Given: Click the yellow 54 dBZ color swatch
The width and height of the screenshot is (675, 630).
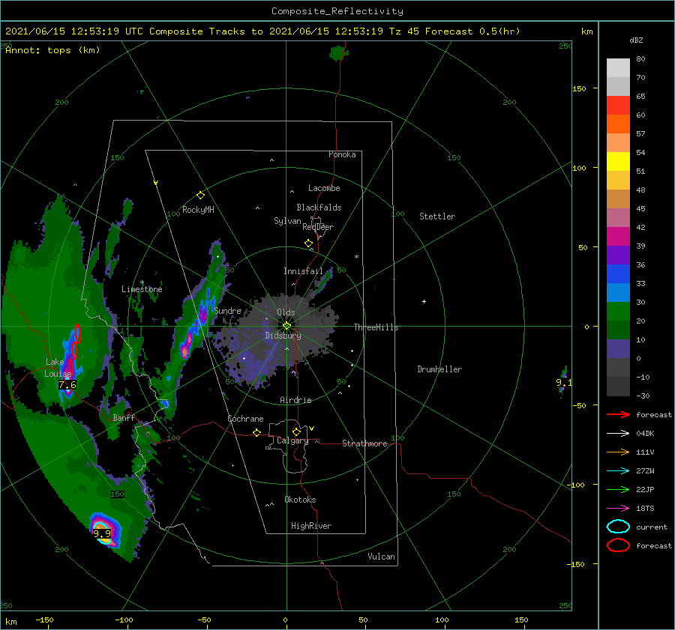Looking at the screenshot, I should click(x=618, y=161).
